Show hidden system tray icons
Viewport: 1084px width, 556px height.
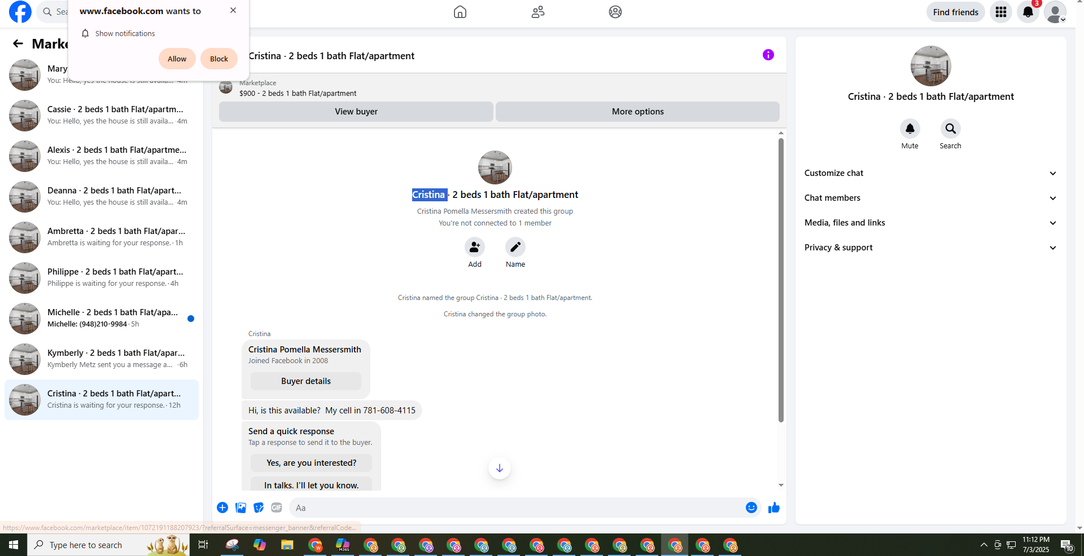(984, 545)
